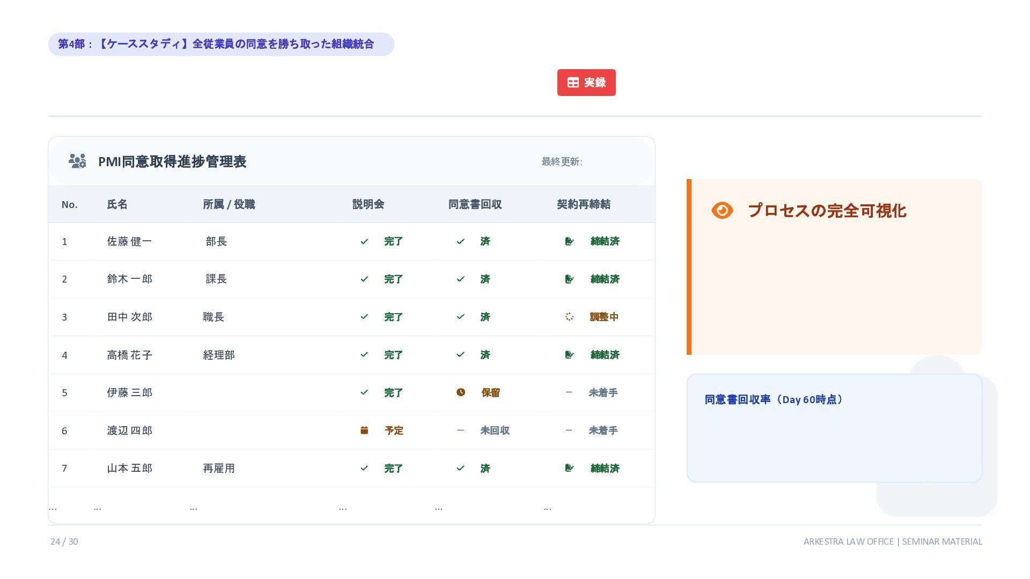The height and width of the screenshot is (579, 1030).
Task: Click the 同意書回収 checkmark in 山本 五郎 row
Action: click(460, 468)
